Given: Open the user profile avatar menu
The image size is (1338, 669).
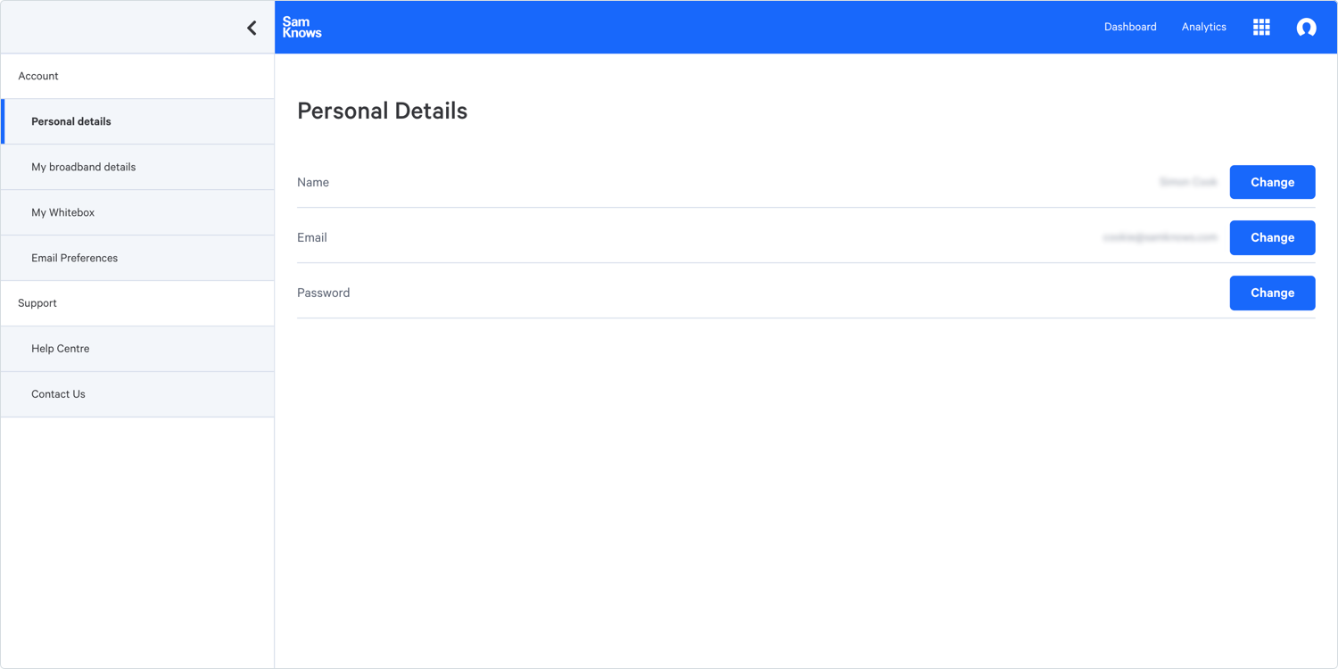Looking at the screenshot, I should pos(1306,28).
